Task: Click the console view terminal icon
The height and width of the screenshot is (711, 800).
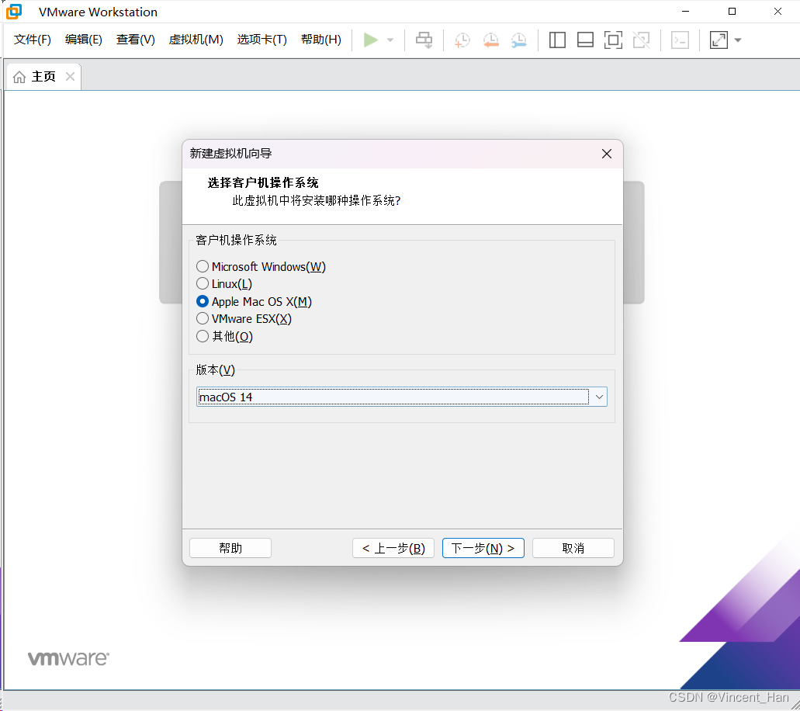Action: pyautogui.click(x=680, y=40)
